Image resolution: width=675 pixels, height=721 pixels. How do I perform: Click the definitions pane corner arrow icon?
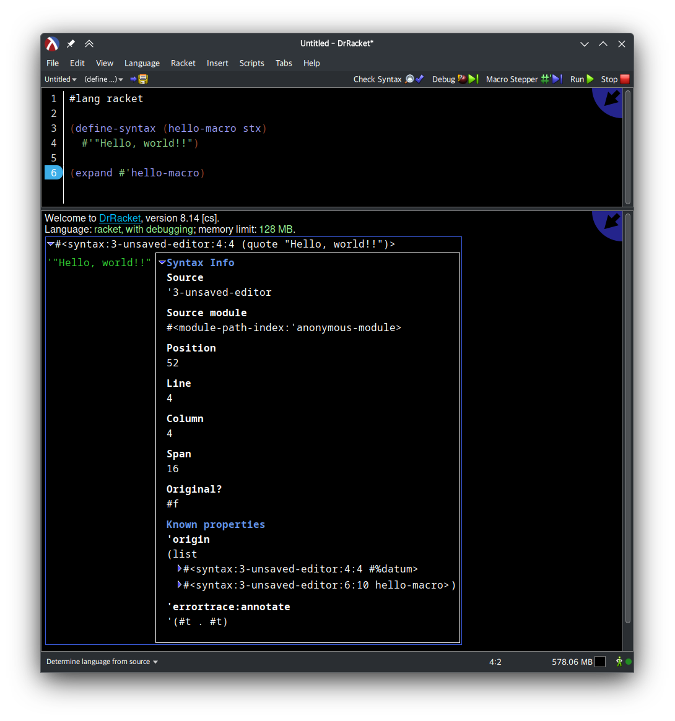tap(608, 101)
